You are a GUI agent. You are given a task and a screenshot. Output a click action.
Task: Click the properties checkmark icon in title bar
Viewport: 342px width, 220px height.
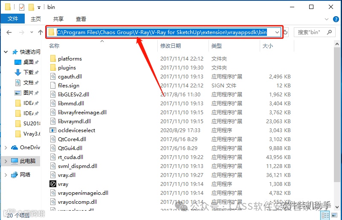click(x=22, y=7)
